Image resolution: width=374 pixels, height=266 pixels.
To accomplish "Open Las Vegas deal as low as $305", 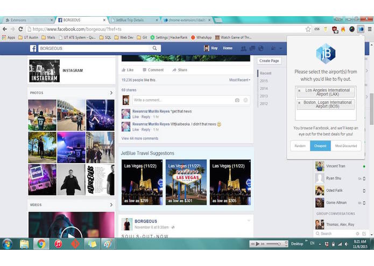I will (230, 182).
